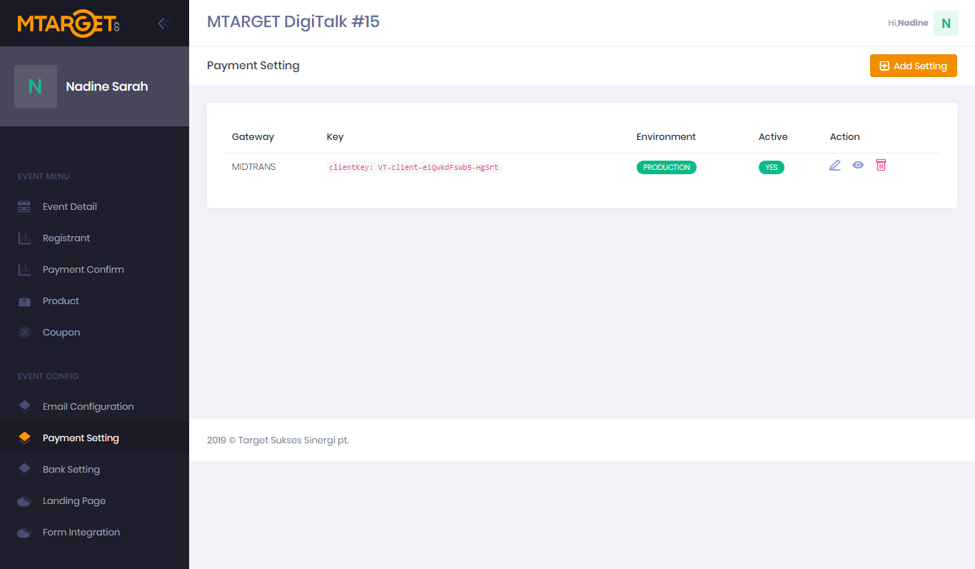Collapse the sidebar with double-chevron icon
Image resolution: width=975 pixels, height=569 pixels.
(x=163, y=24)
